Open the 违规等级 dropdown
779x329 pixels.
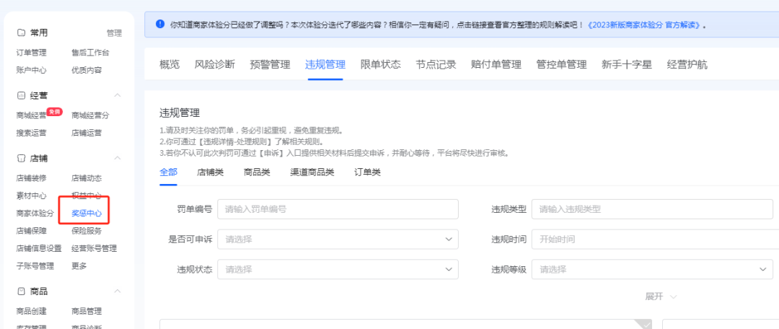click(x=652, y=270)
